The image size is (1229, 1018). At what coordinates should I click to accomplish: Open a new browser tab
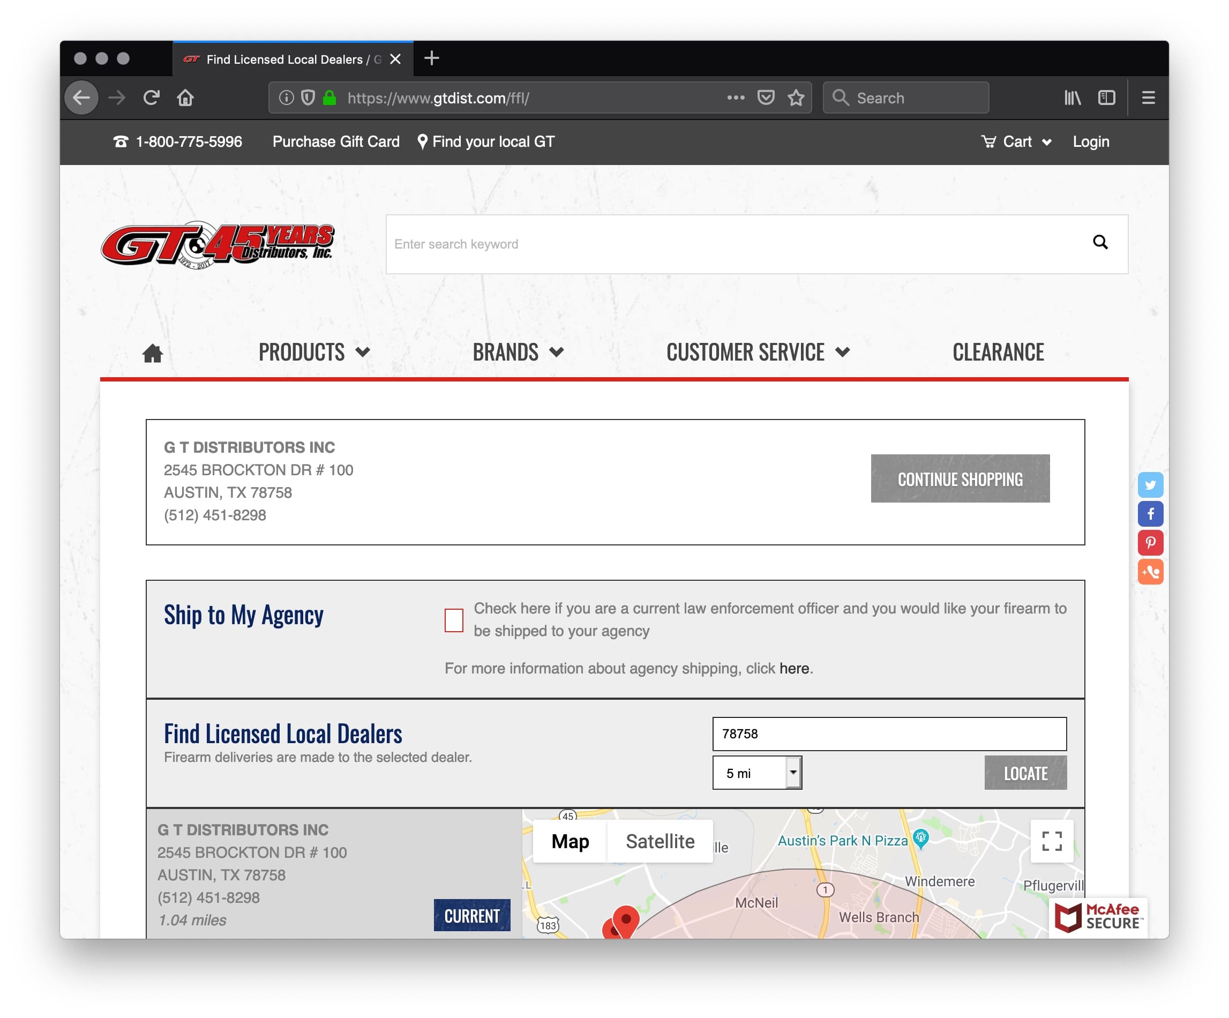point(432,58)
